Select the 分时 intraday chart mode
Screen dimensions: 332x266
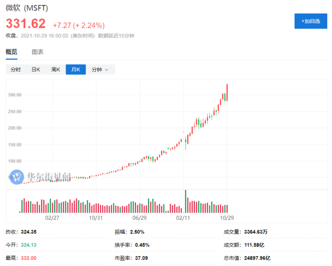(x=16, y=70)
